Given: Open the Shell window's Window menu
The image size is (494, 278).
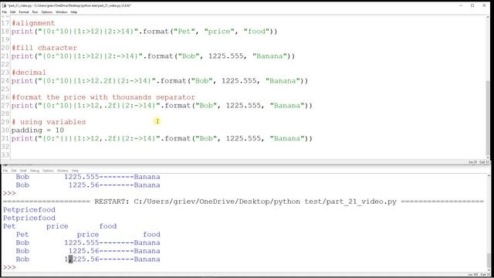Looking at the screenshot, I should point(63,171).
